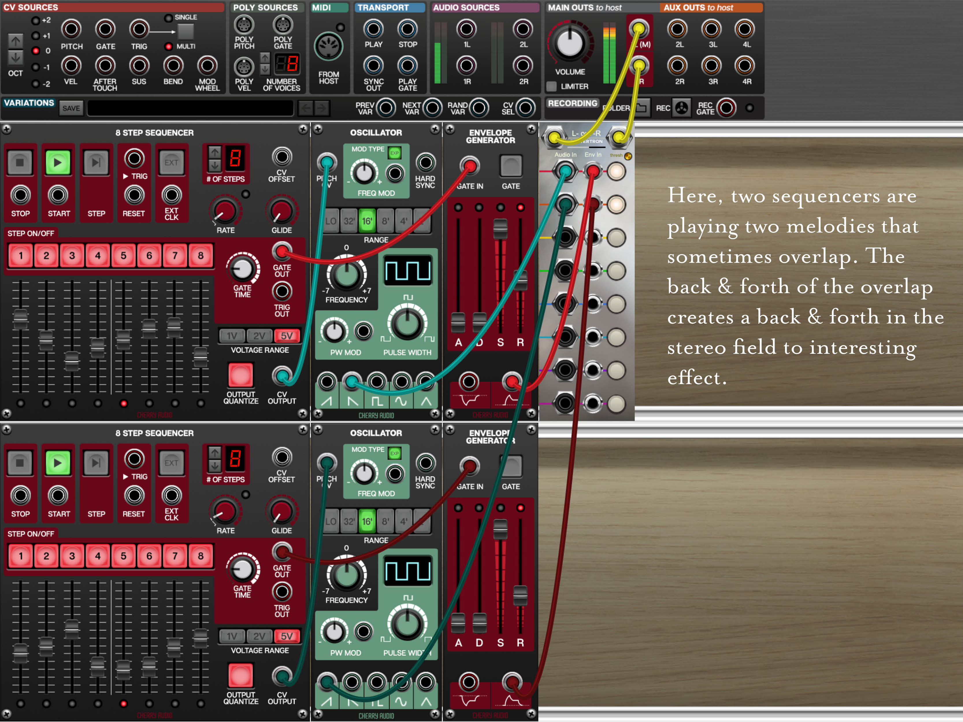963x722 pixels.
Task: Toggle the top oscillator's EXP mod type button
Action: click(x=394, y=153)
